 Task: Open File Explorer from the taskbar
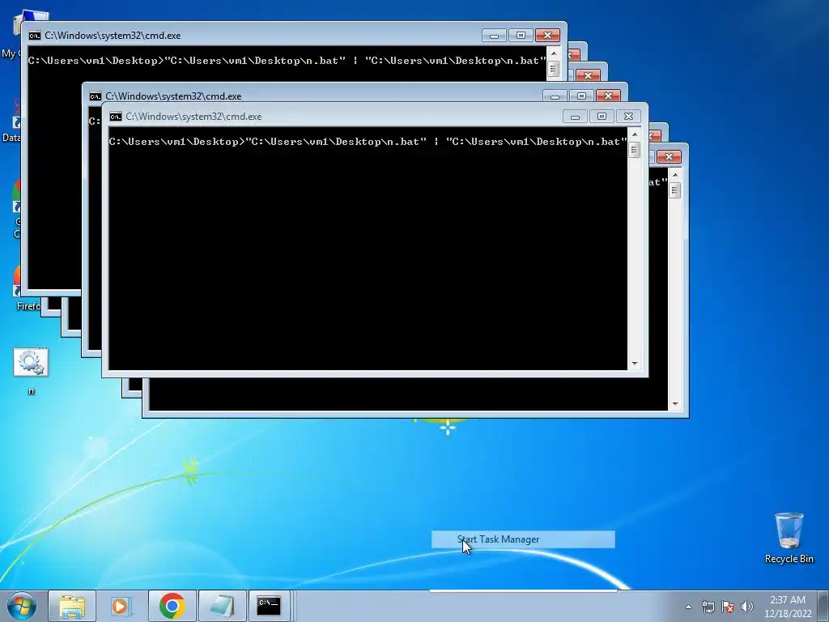tap(72, 606)
